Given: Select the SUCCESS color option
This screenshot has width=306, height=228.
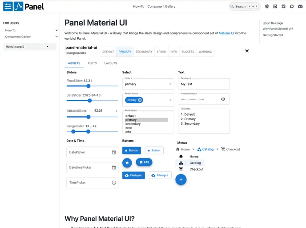Looking at the screenshot, I should pyautogui.click(x=188, y=52).
